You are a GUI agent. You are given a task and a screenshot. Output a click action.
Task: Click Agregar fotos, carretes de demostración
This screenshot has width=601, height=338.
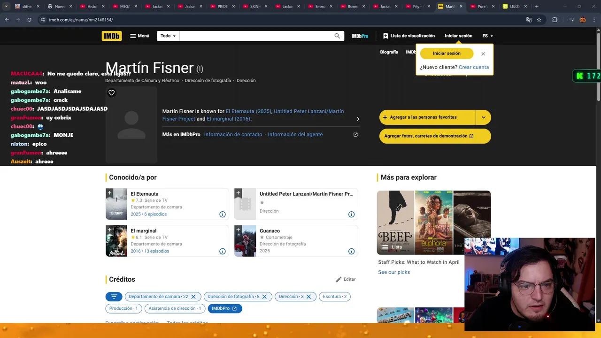(435, 136)
